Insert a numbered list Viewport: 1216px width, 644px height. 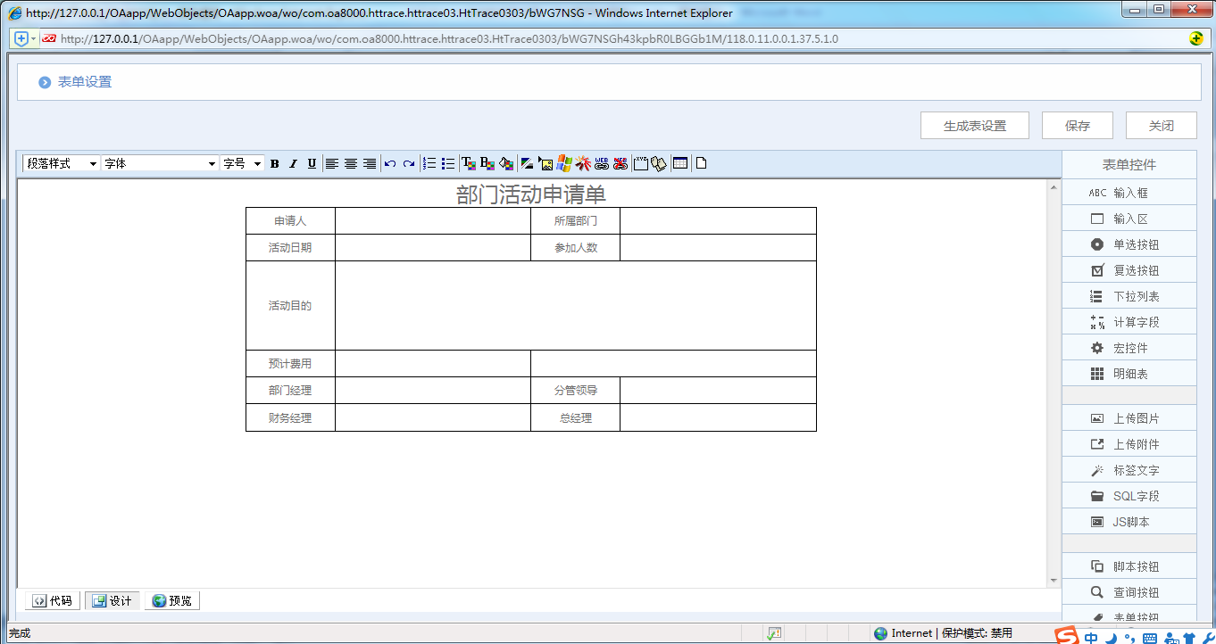(429, 163)
